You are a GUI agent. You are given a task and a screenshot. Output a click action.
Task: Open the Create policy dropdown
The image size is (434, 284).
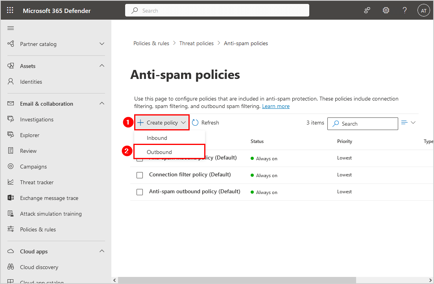(162, 123)
